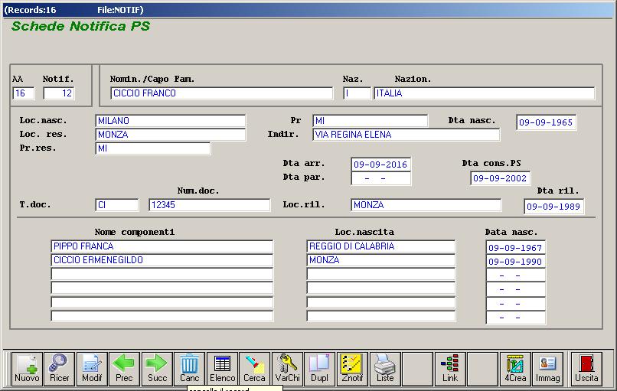Image resolution: width=617 pixels, height=391 pixels.
Task: Open the Immag ID card icon
Action: [x=548, y=368]
